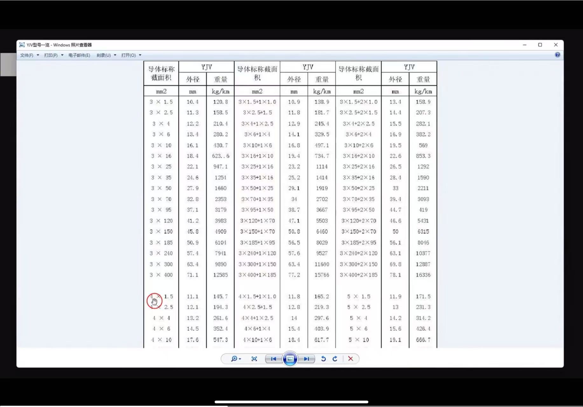
Task: Click the value '145.7'
Action: click(220, 296)
